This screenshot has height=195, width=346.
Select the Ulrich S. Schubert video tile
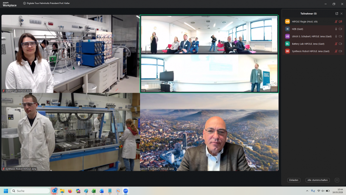click(x=209, y=132)
